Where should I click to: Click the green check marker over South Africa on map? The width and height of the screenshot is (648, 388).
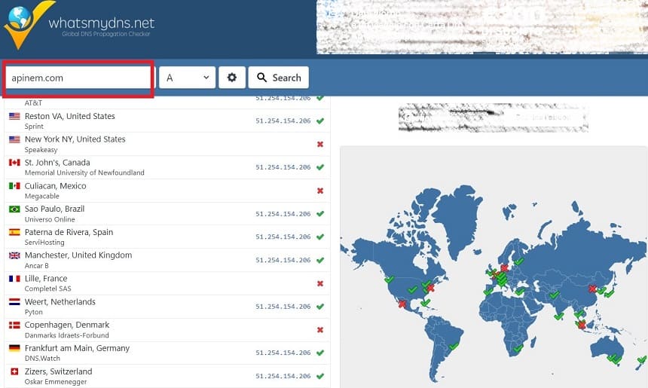518,348
